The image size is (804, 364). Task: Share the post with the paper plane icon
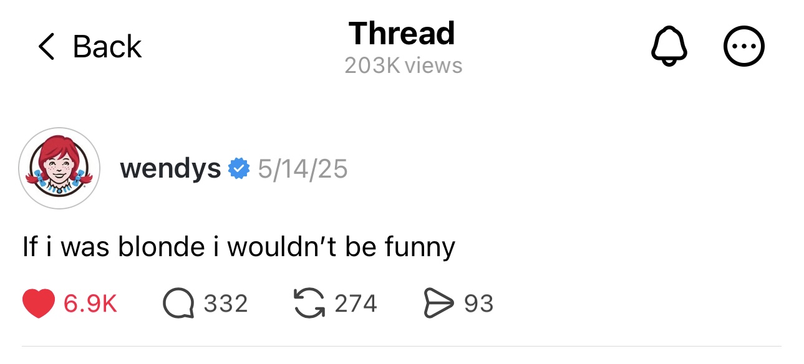[439, 304]
